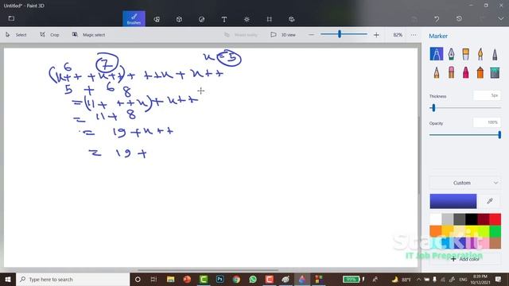Open the Stickers tab
Screen dimensions: 509x286
pyautogui.click(x=201, y=19)
